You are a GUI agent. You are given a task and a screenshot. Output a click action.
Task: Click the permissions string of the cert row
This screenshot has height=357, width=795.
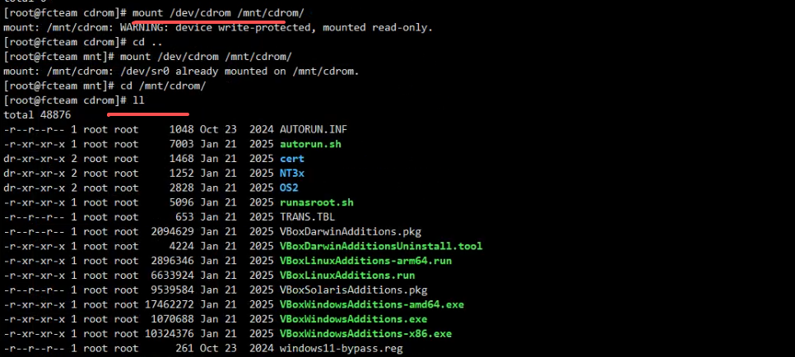[x=34, y=159]
